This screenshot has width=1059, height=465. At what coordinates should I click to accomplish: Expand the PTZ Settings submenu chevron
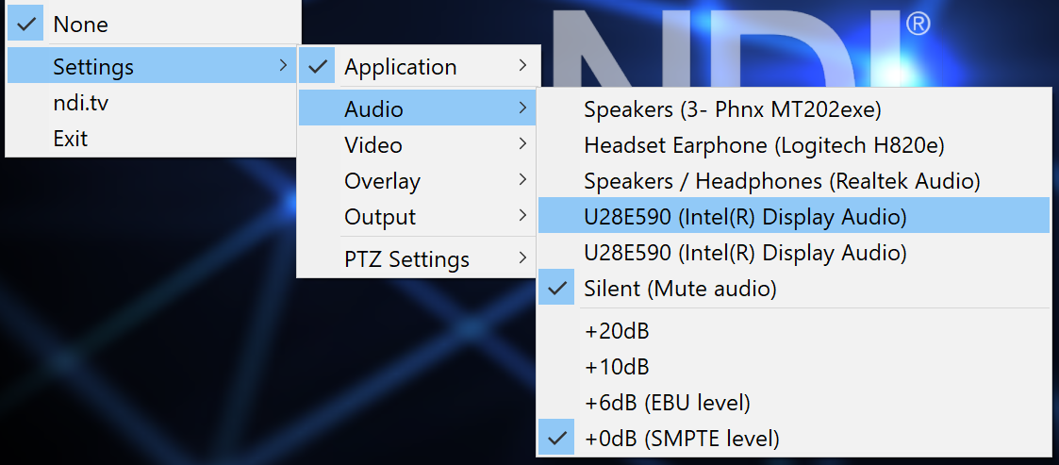[522, 258]
